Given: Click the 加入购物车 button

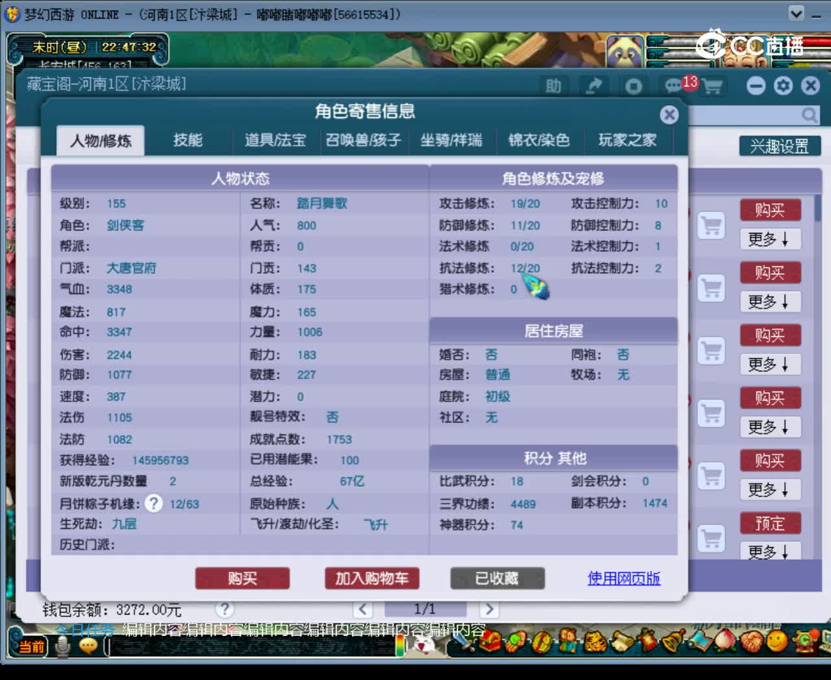Looking at the screenshot, I should point(372,578).
